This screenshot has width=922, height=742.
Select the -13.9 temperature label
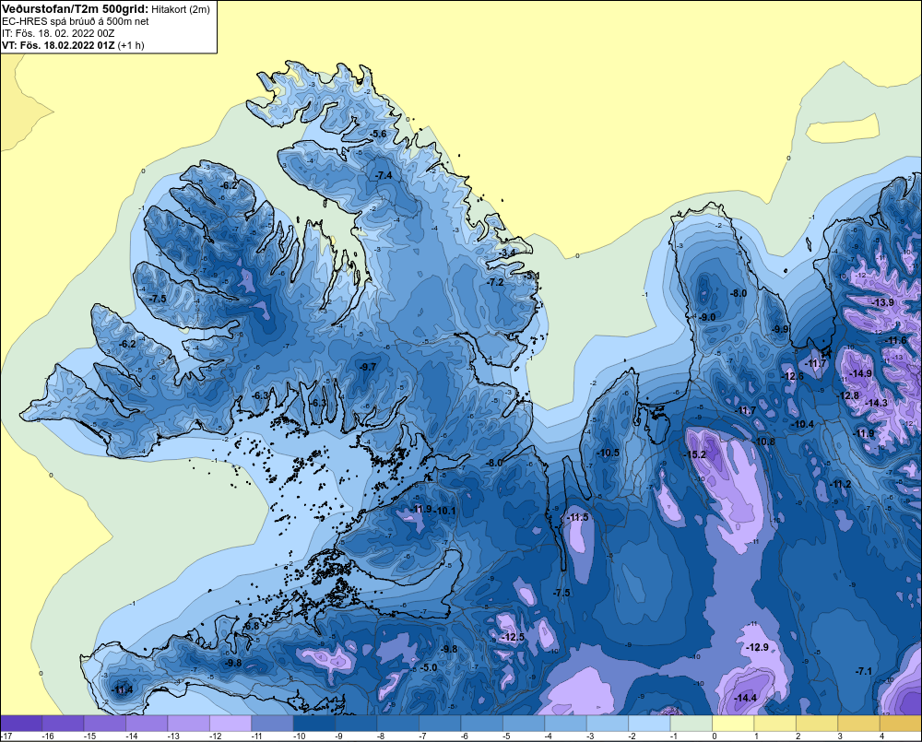click(882, 302)
